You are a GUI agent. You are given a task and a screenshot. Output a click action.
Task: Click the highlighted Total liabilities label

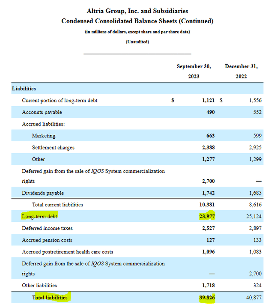pos(50,297)
